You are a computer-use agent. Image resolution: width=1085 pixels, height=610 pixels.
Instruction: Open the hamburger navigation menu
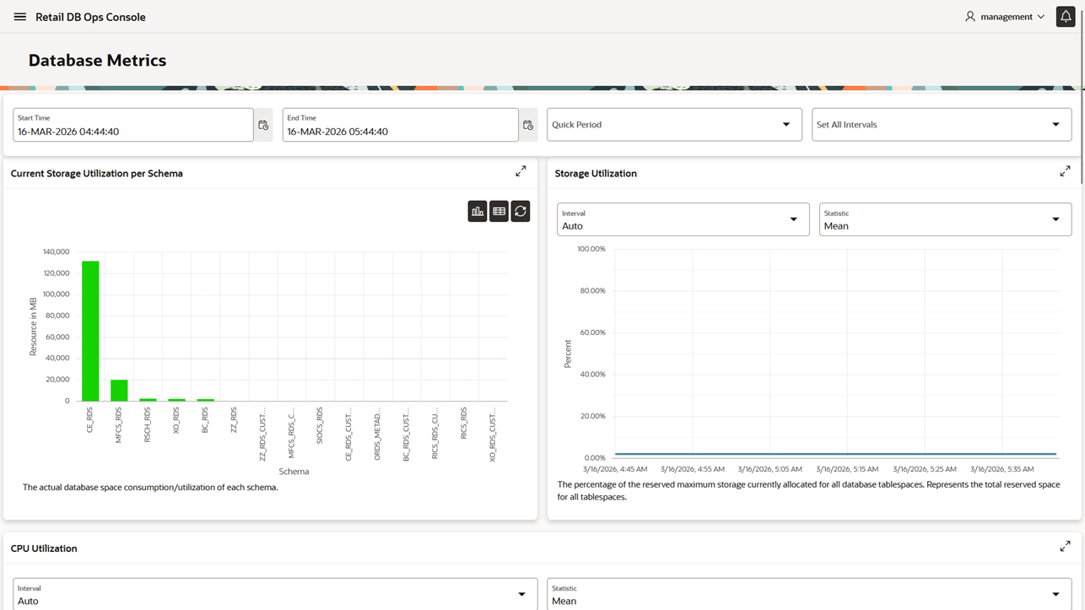coord(19,17)
